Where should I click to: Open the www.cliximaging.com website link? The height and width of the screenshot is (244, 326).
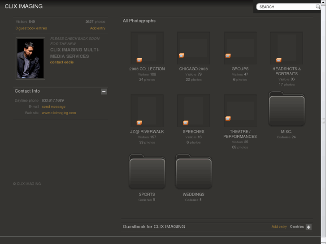click(59, 113)
